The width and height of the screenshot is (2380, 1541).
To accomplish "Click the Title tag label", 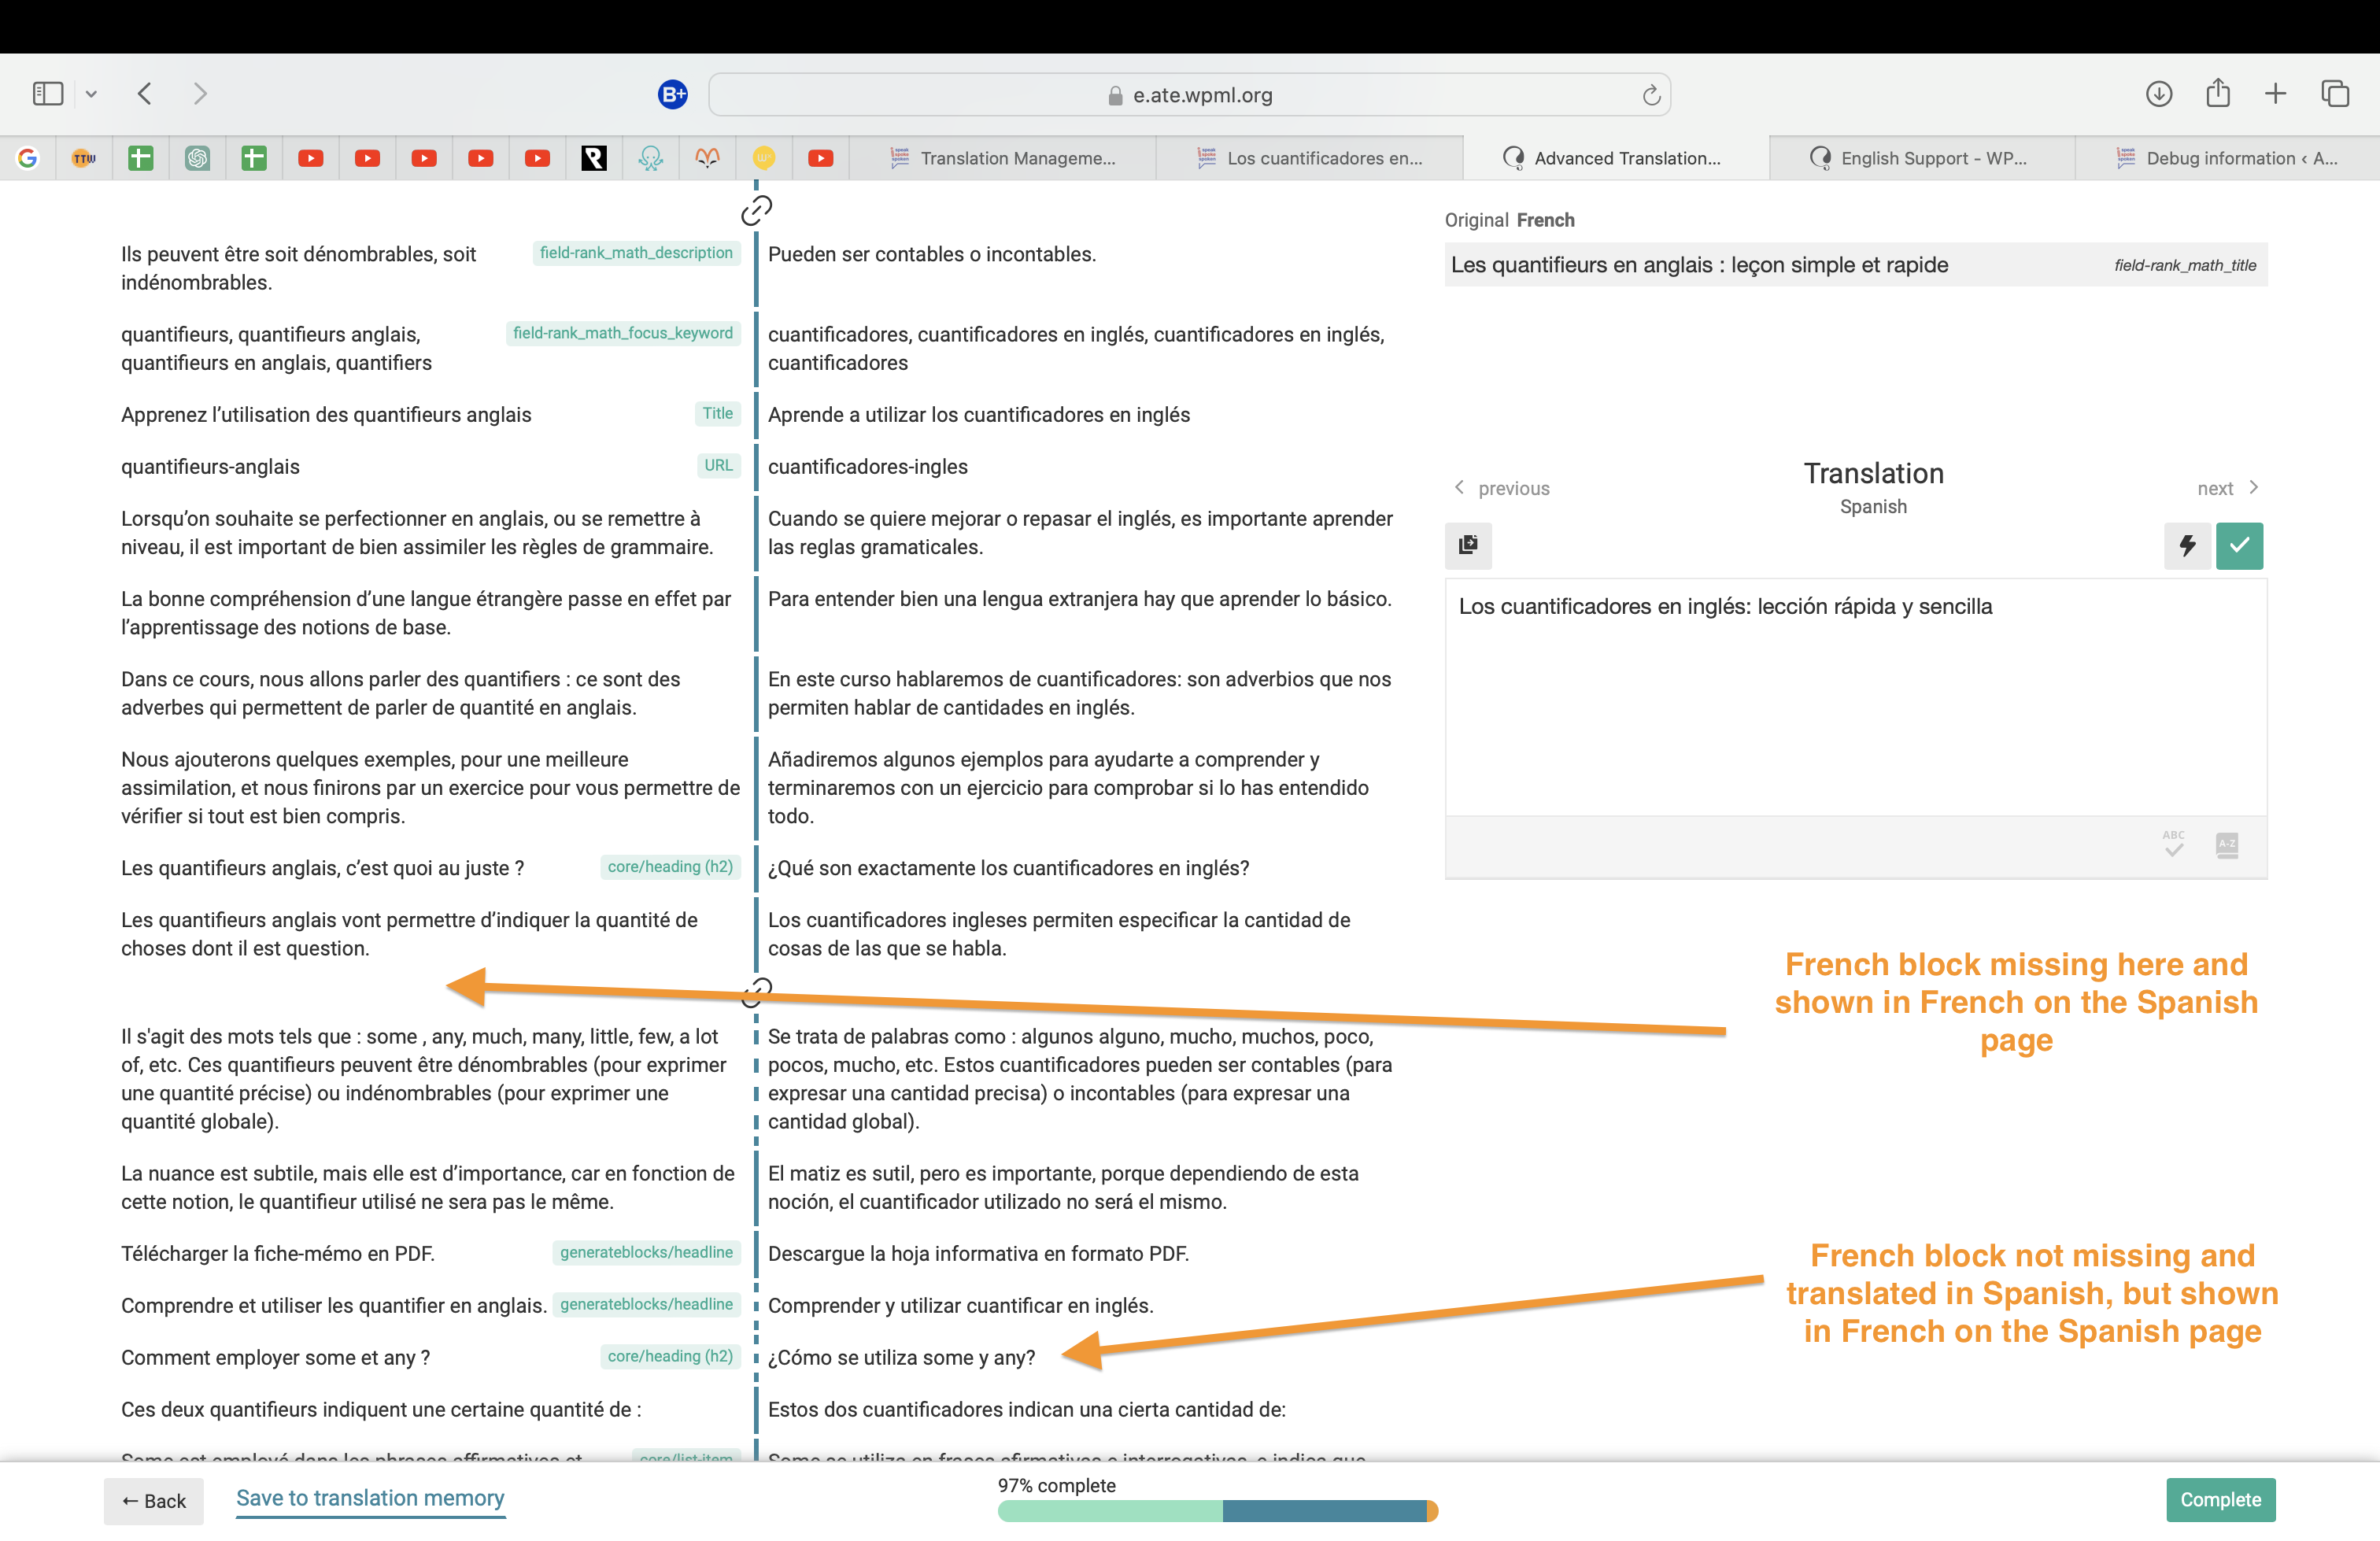I will coord(717,413).
